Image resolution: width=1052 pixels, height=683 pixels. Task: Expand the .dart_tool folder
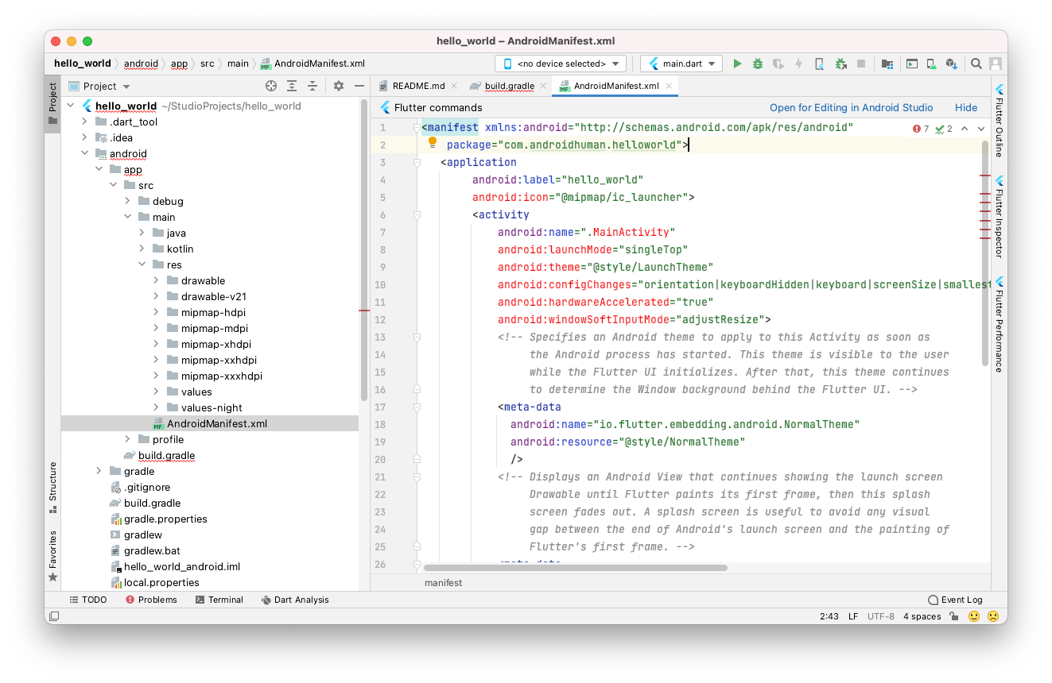[x=85, y=122]
